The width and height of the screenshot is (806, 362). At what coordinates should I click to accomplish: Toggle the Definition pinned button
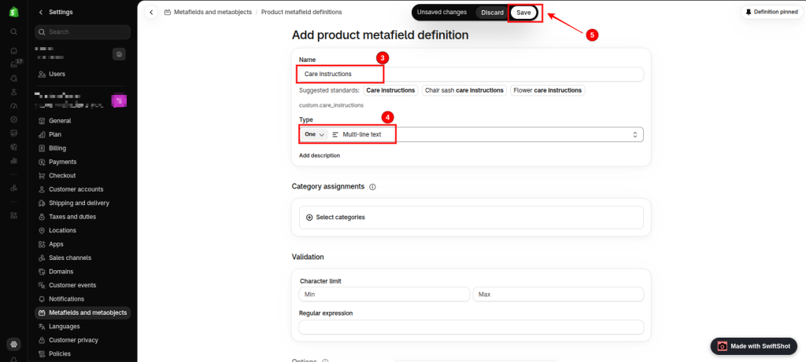(x=771, y=12)
